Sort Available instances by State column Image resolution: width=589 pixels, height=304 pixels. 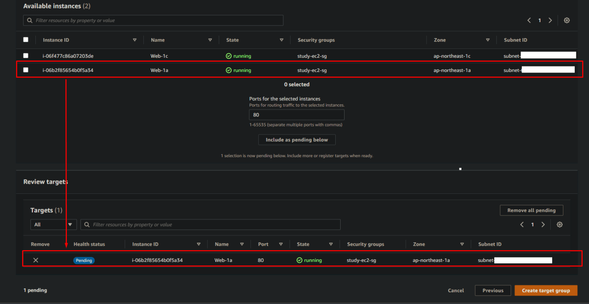pos(282,40)
